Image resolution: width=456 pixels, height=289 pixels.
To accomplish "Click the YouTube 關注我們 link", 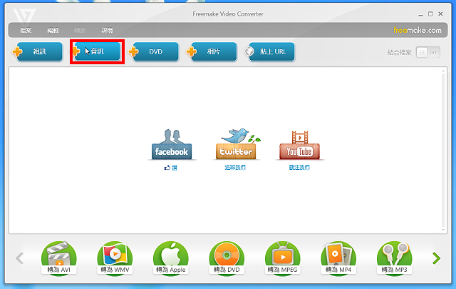I will [299, 167].
